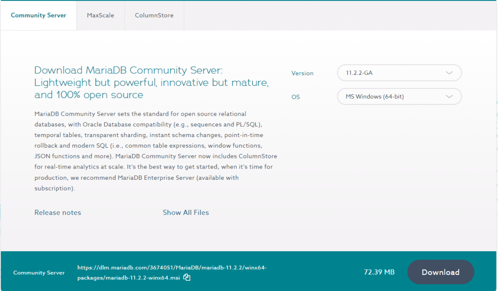498x291 pixels.
Task: Open the Version dropdown showing 11.2.2-GA
Action: coord(399,72)
